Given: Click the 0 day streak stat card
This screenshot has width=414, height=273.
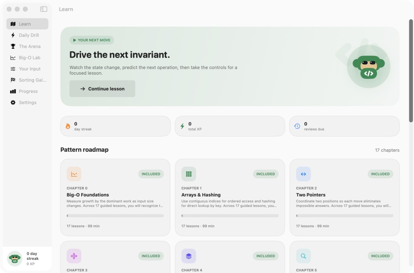Looking at the screenshot, I should coord(115,126).
